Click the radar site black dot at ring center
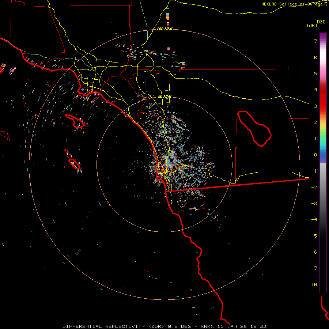Viewport: 329px width, 329px height. [172, 160]
